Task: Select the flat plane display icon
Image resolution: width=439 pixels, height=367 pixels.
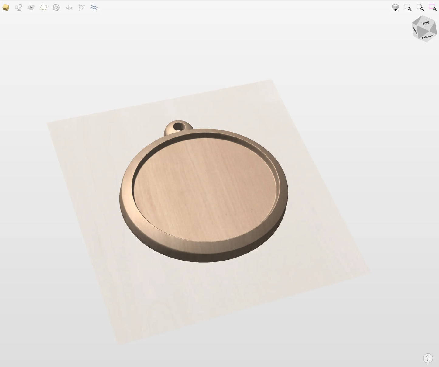Action: pos(43,7)
